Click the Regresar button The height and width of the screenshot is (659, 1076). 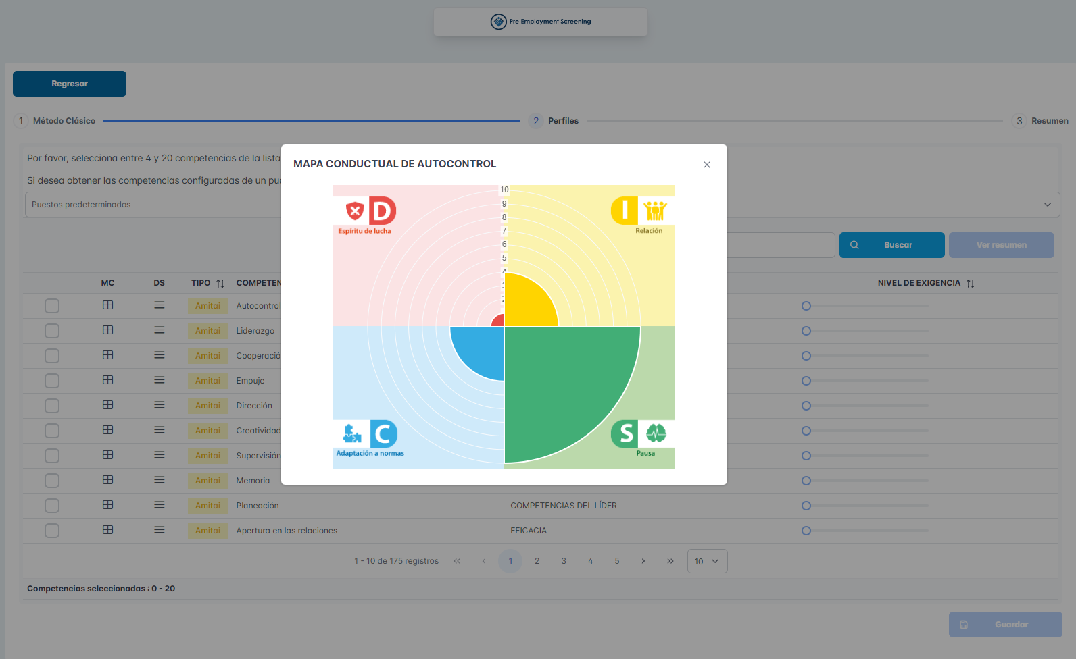pos(70,84)
